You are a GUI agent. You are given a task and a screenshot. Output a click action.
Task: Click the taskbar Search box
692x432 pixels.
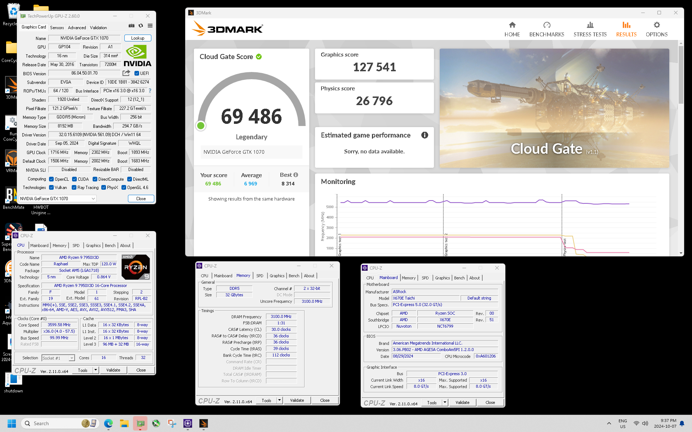pyautogui.click(x=60, y=423)
